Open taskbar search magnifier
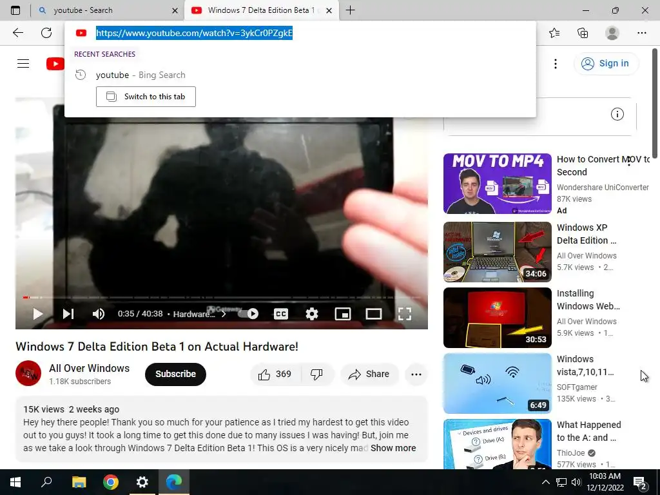The height and width of the screenshot is (495, 660). click(x=46, y=482)
